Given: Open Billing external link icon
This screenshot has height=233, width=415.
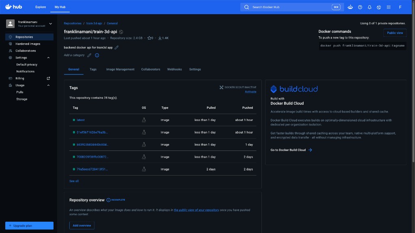Looking at the screenshot, I should [x=48, y=78].
